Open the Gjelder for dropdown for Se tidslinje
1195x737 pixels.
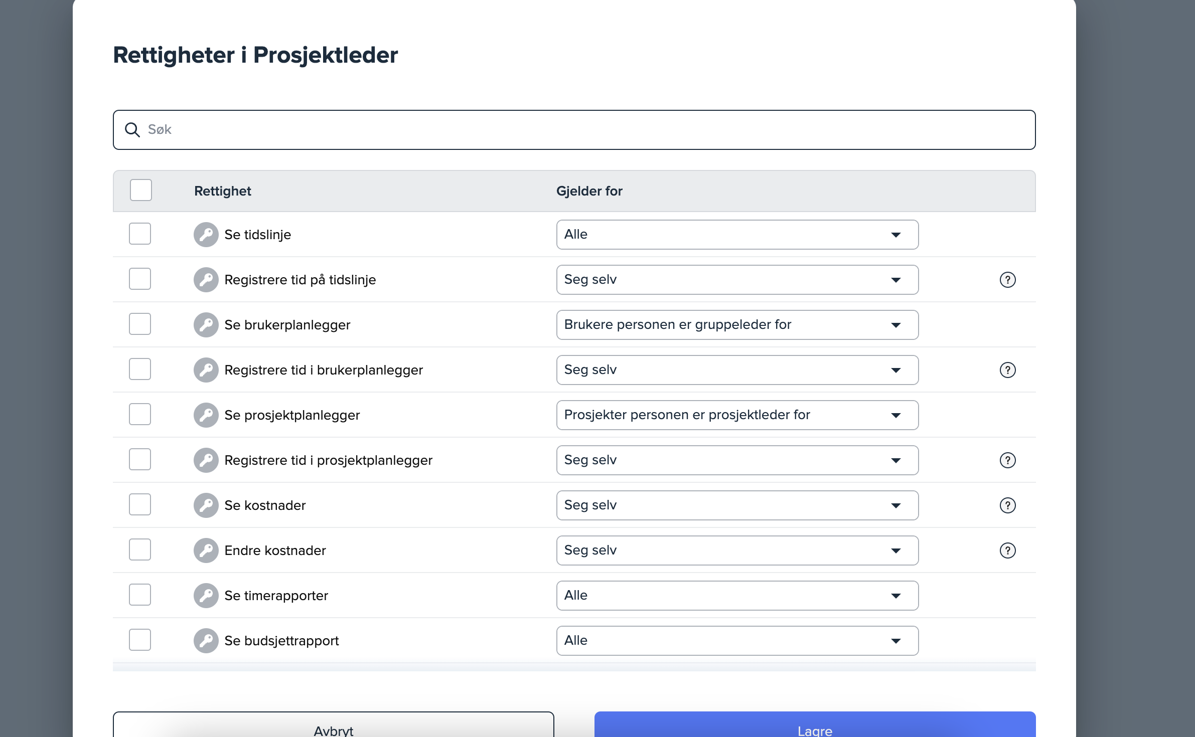(x=737, y=235)
